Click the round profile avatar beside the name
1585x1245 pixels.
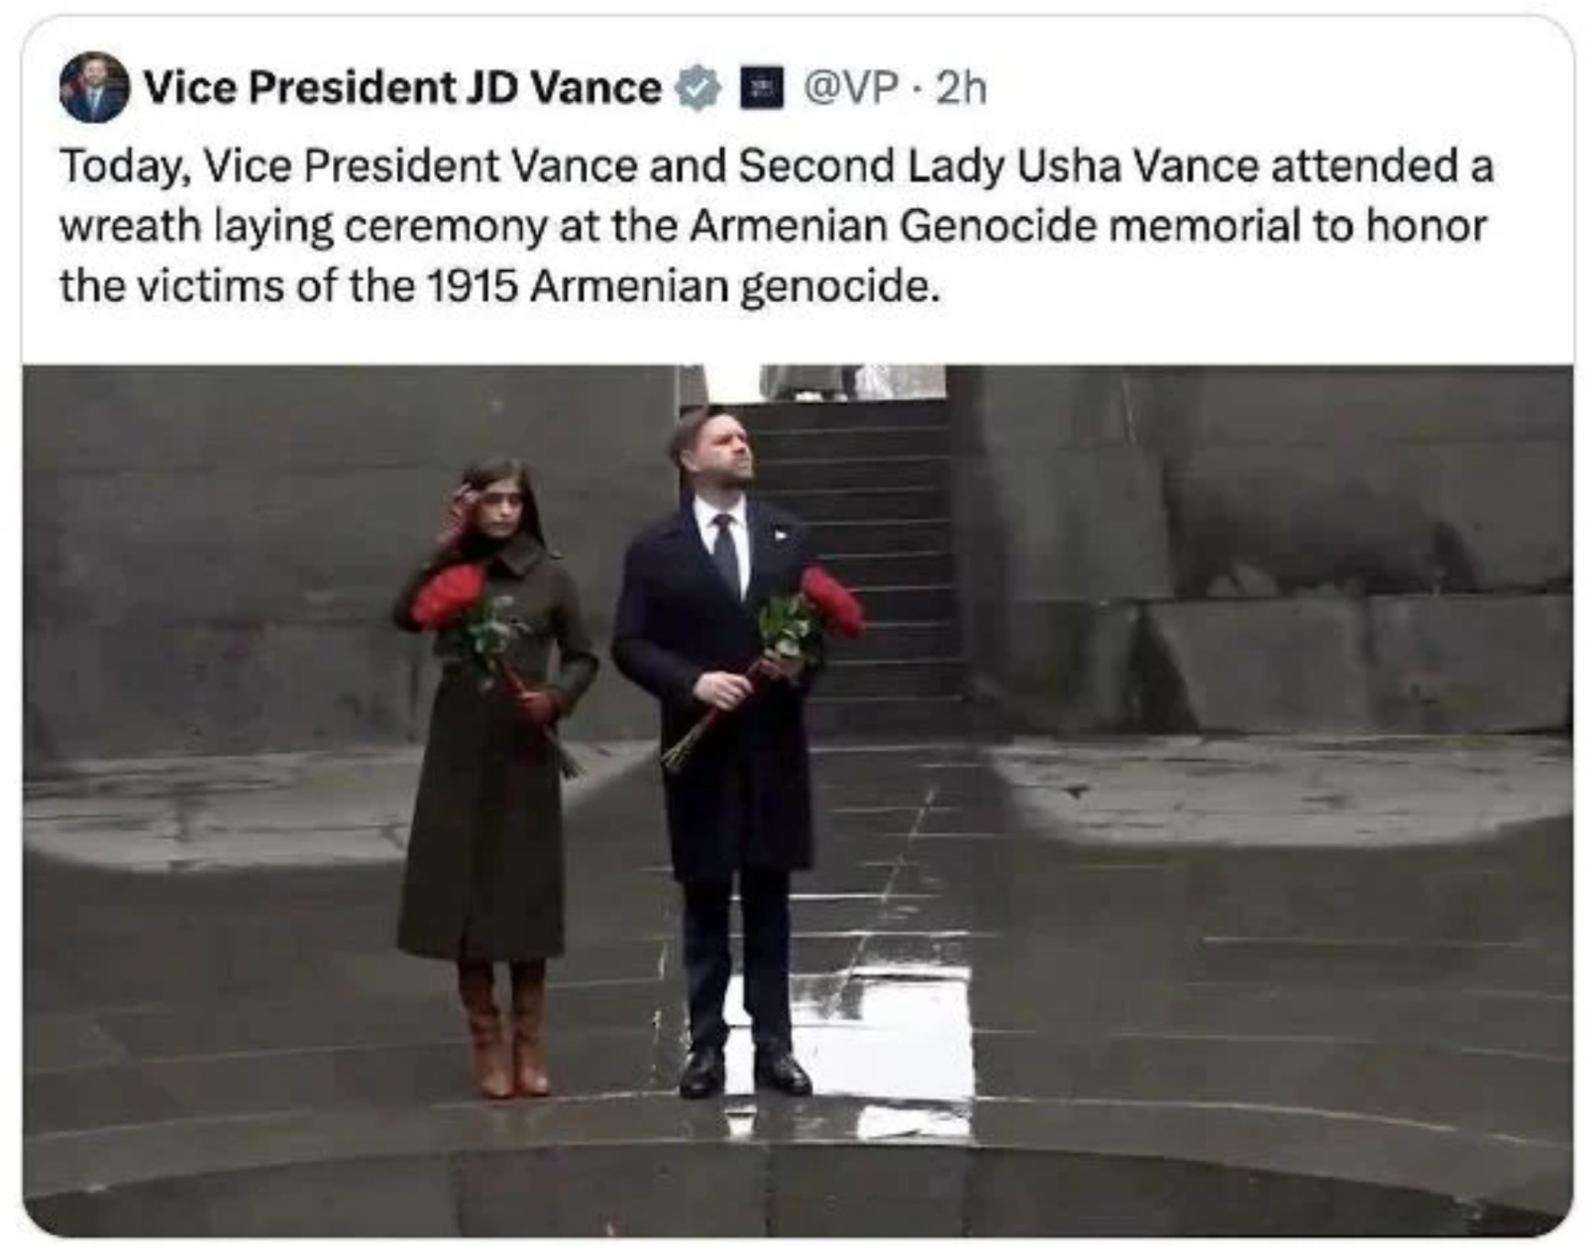point(94,87)
